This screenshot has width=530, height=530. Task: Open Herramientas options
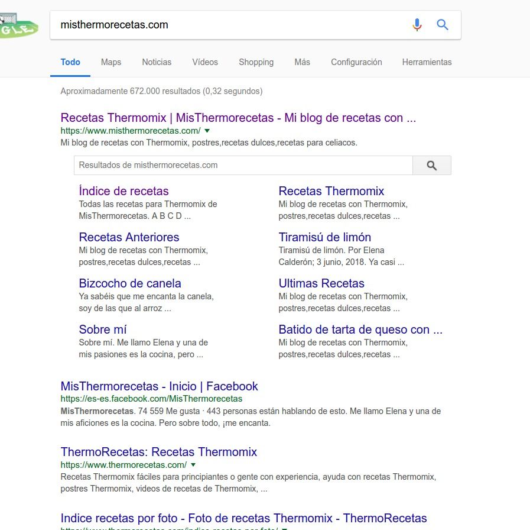[x=427, y=62]
